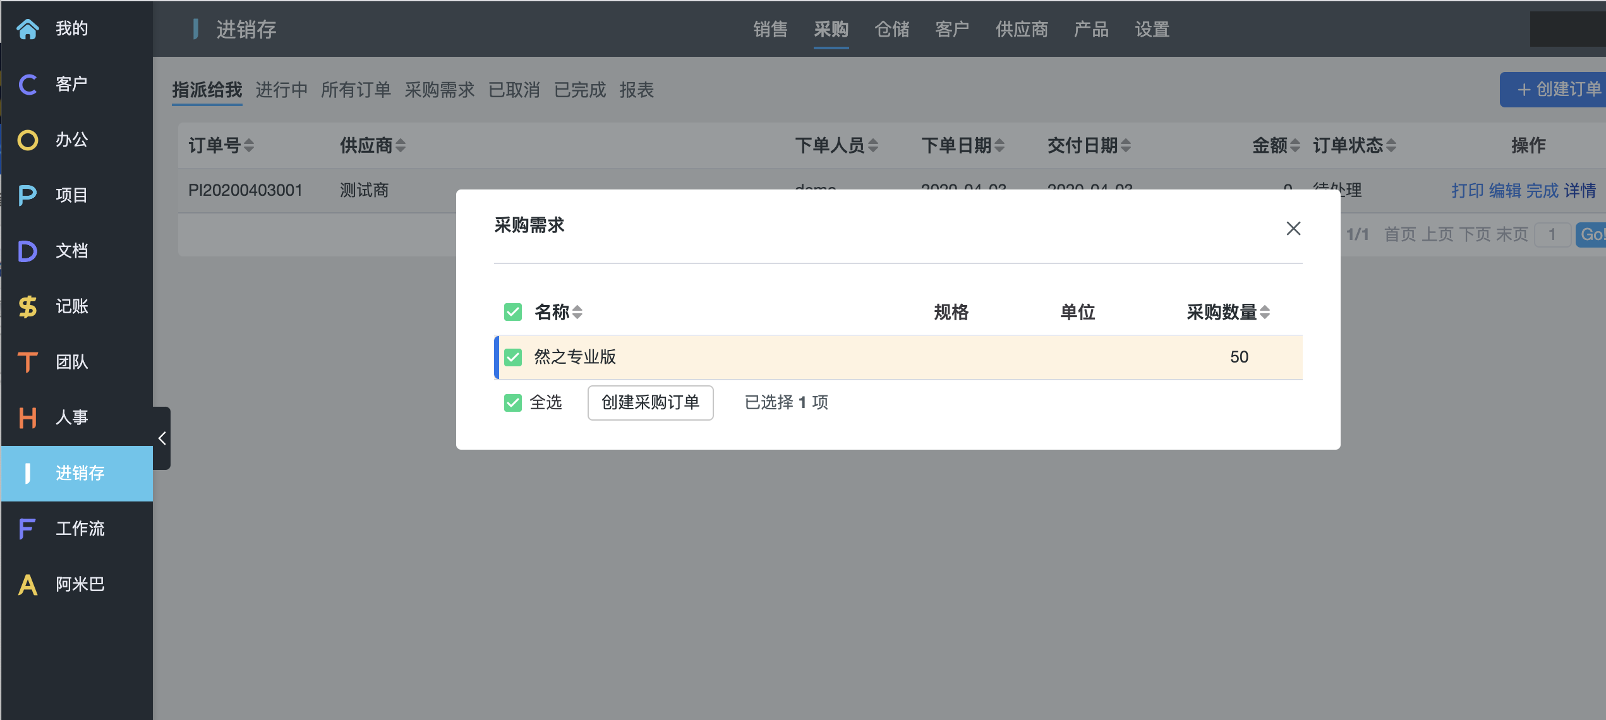Go to the 文档 documents icon
The height and width of the screenshot is (720, 1606).
pos(28,251)
